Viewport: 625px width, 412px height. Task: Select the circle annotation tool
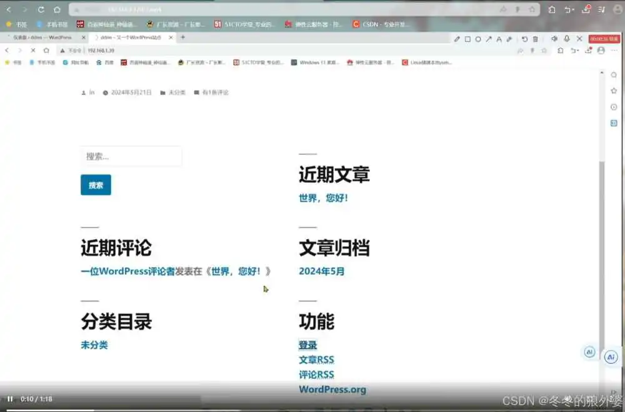(478, 39)
